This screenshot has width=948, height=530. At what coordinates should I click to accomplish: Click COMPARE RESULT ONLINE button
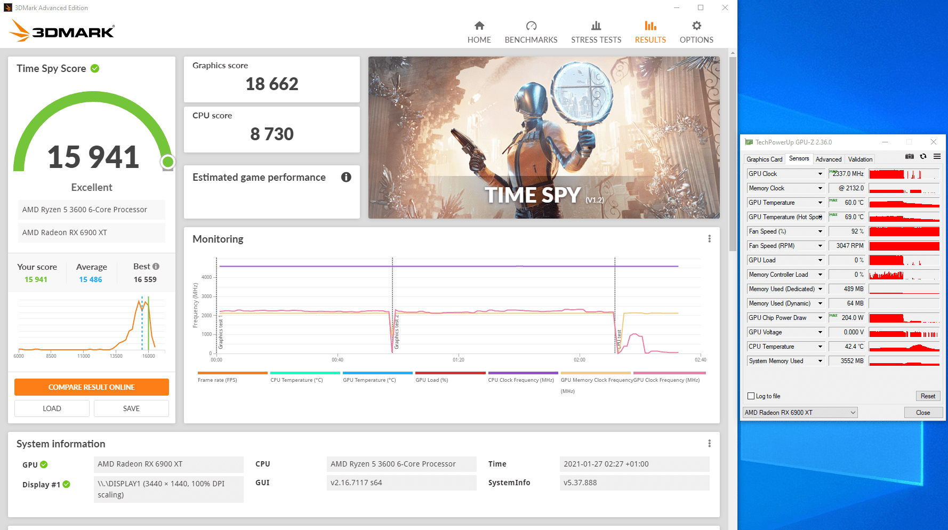92,387
